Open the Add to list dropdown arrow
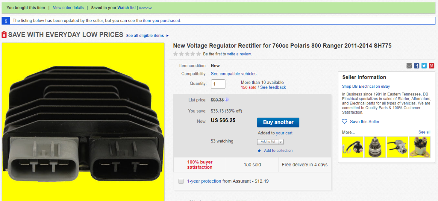The height and width of the screenshot is (201, 438). (x=281, y=142)
